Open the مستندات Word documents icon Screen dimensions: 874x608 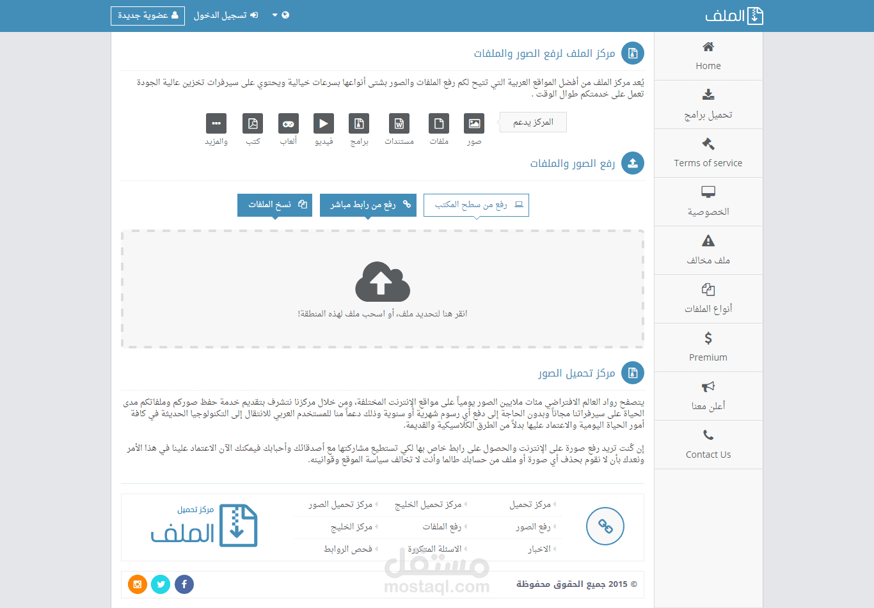point(399,123)
